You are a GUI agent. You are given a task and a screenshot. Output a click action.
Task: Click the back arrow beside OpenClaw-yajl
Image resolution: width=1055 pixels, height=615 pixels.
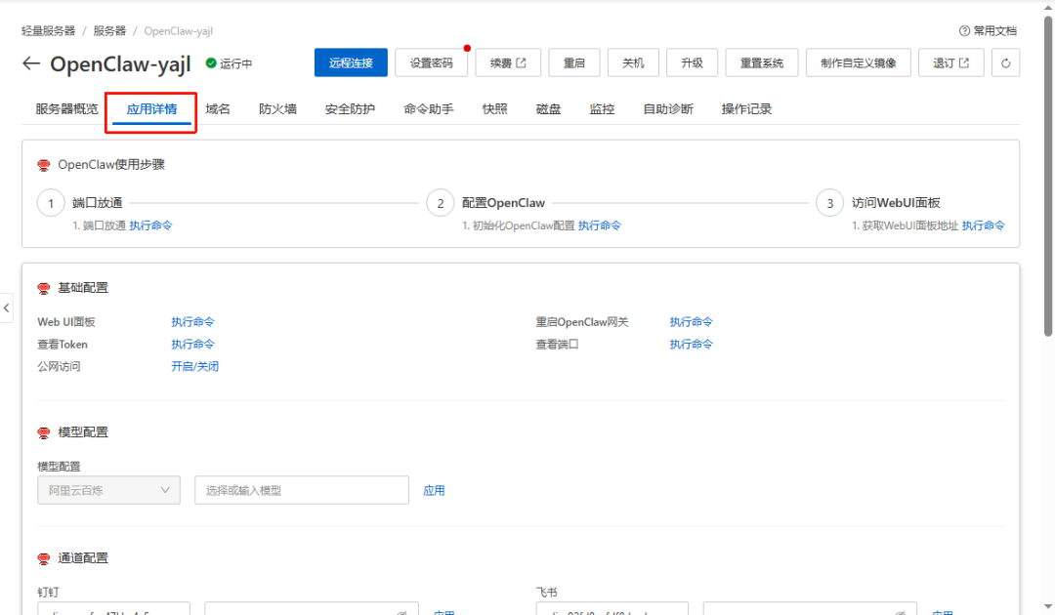point(31,63)
